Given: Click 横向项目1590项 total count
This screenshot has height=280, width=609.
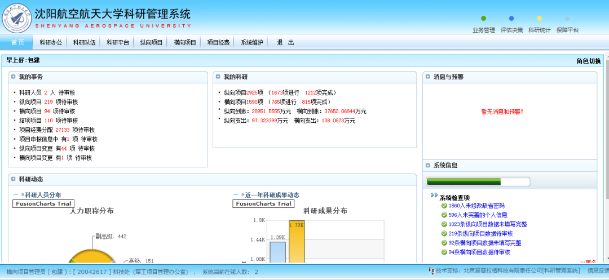Looking at the screenshot, I should pyautogui.click(x=244, y=102).
